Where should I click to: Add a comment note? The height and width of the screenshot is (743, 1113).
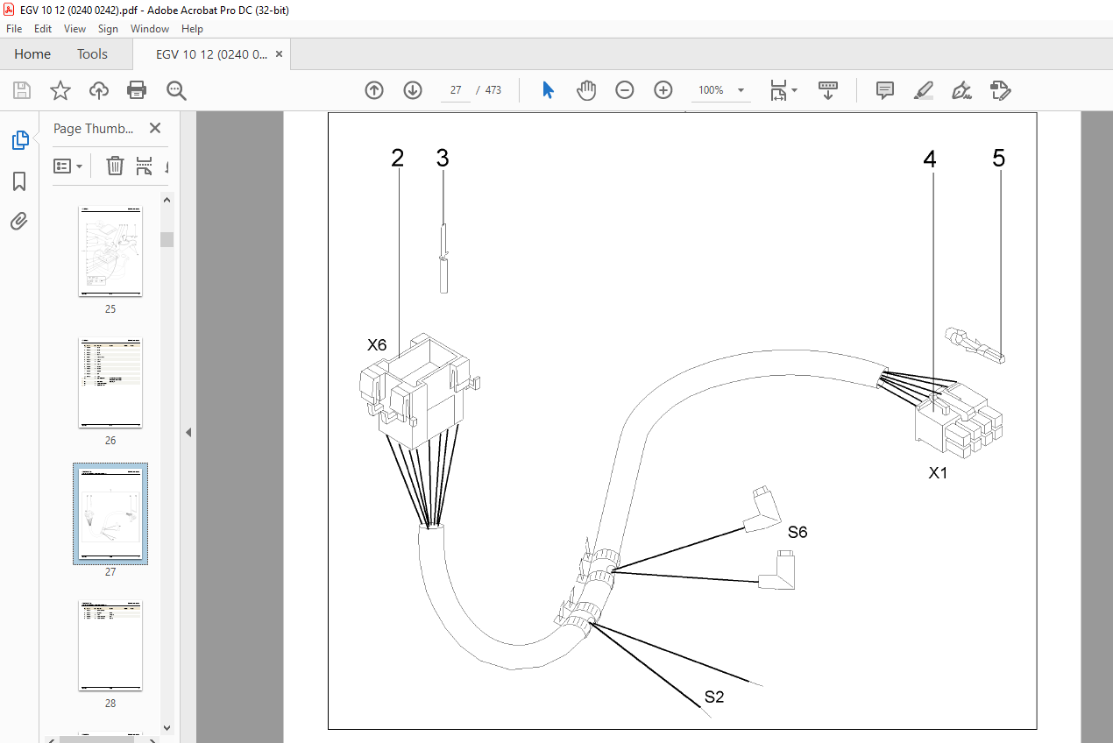click(x=885, y=90)
